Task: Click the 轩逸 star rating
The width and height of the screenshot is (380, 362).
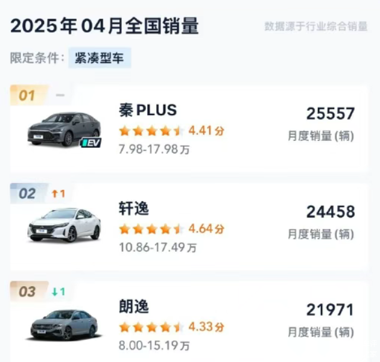Action: click(151, 229)
